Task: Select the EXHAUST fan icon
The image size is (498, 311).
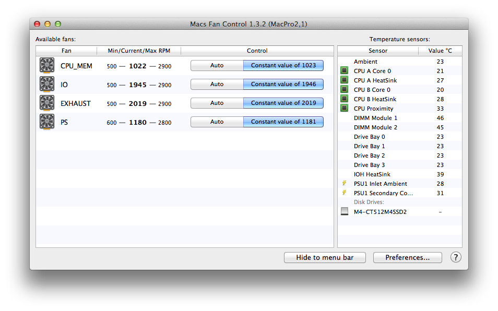Action: [47, 103]
